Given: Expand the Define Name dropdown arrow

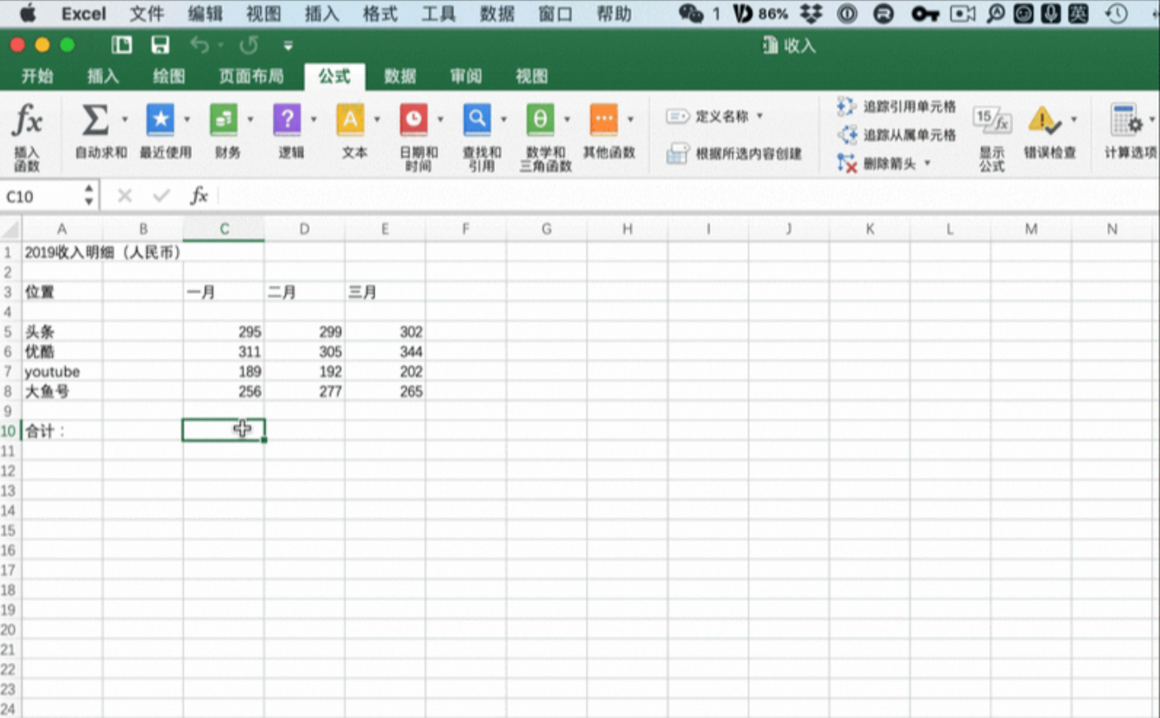Looking at the screenshot, I should click(x=760, y=116).
